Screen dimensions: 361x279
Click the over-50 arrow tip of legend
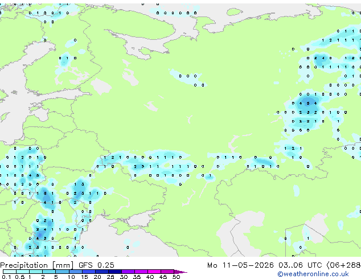(180, 272)
